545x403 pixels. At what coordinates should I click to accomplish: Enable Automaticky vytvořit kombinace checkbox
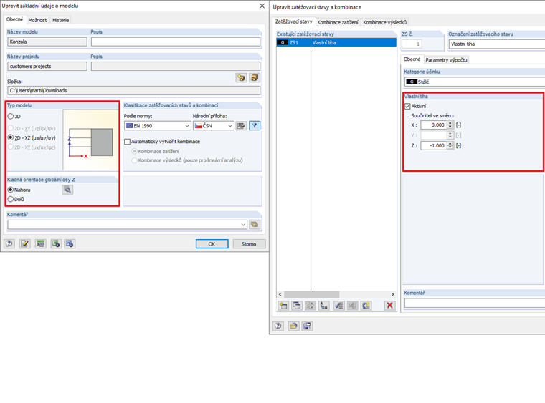tap(127, 142)
